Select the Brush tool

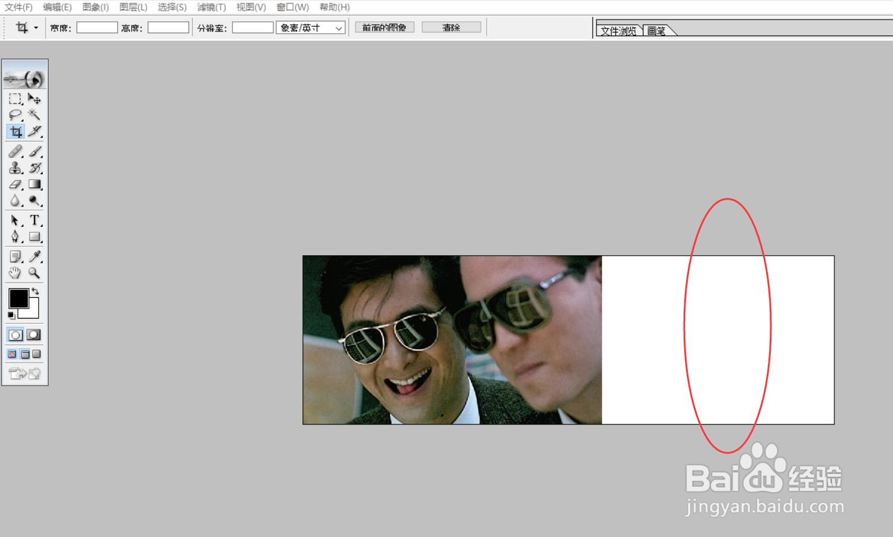[34, 152]
